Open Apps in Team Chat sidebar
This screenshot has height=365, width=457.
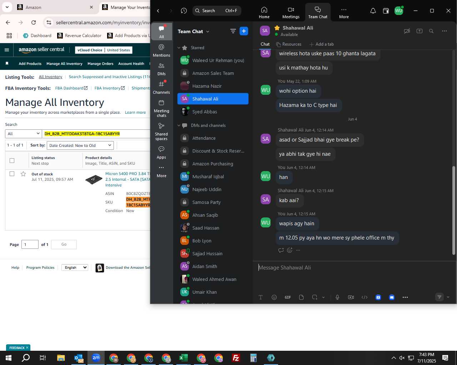[161, 153]
